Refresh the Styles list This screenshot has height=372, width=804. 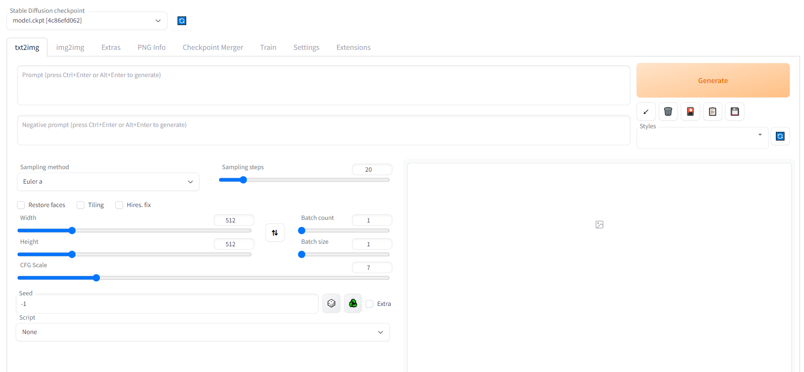tap(780, 136)
